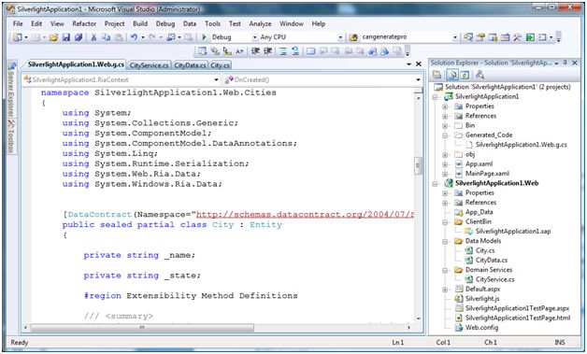Click the vertical scrollbar down arrow in editor
Screen dimensions: 587x354
click(x=418, y=319)
